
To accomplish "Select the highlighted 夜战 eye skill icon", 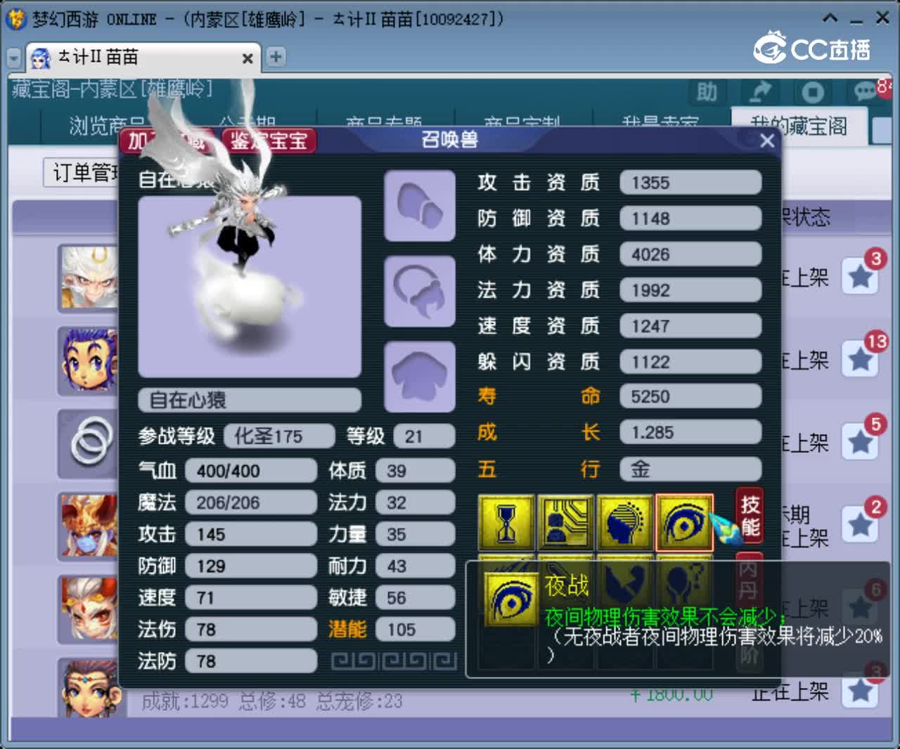I will click(x=685, y=523).
